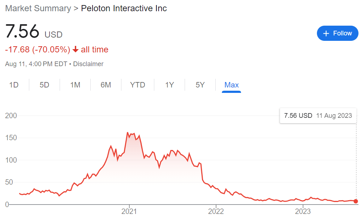The height and width of the screenshot is (219, 361).
Task: Select the 1D time range tab
Action: (x=14, y=85)
